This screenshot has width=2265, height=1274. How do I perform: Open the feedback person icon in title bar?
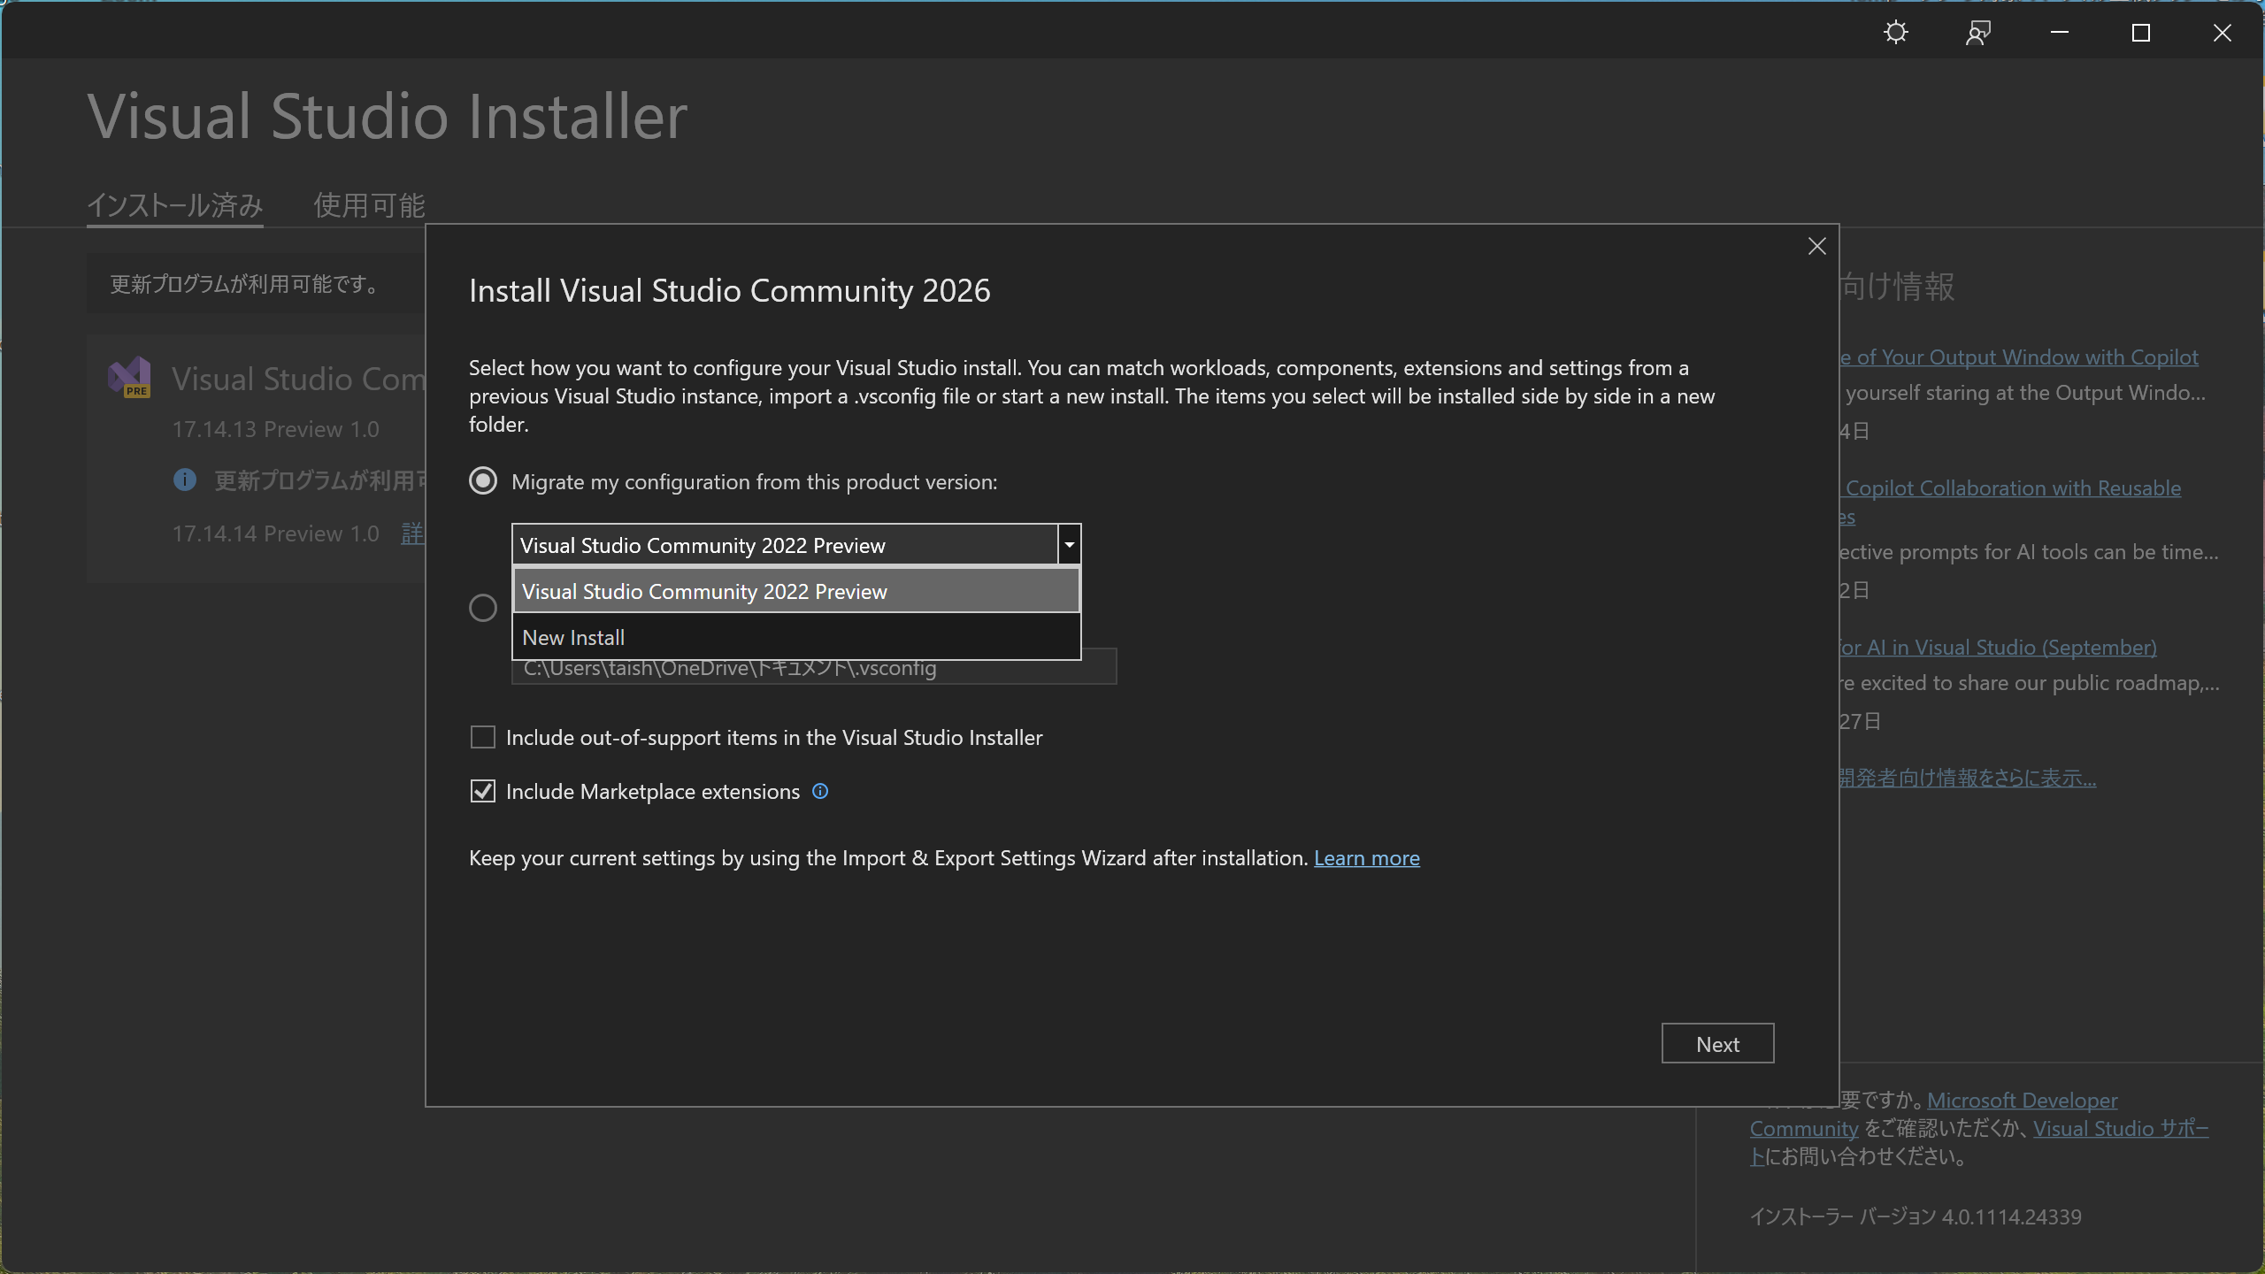(x=1977, y=33)
